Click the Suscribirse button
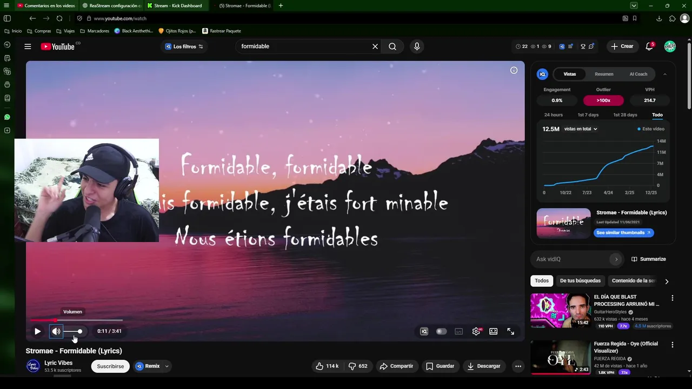 click(110, 366)
